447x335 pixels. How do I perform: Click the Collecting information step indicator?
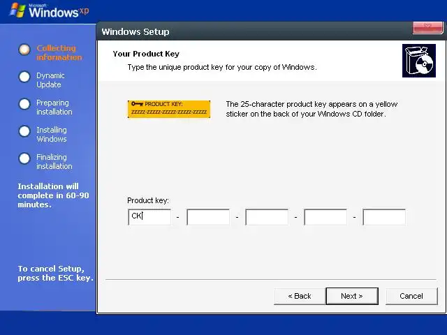(x=24, y=50)
